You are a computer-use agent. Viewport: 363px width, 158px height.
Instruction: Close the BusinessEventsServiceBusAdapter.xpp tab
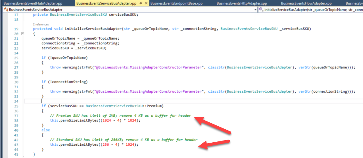pos(146,3)
